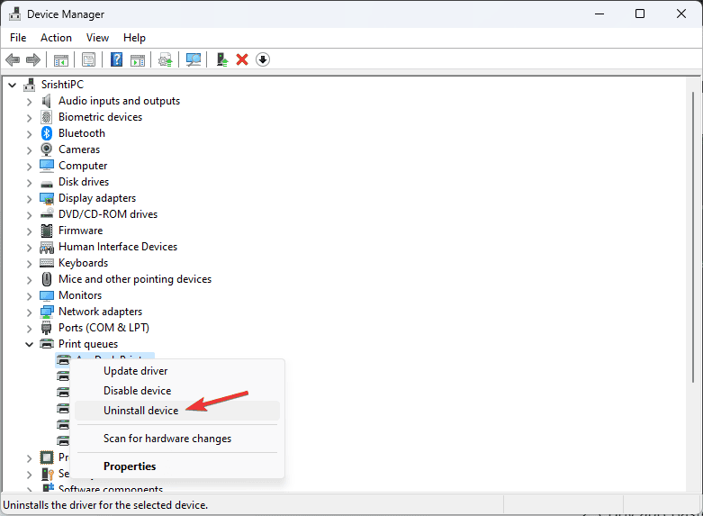Open the Properties toolbar icon

89,59
